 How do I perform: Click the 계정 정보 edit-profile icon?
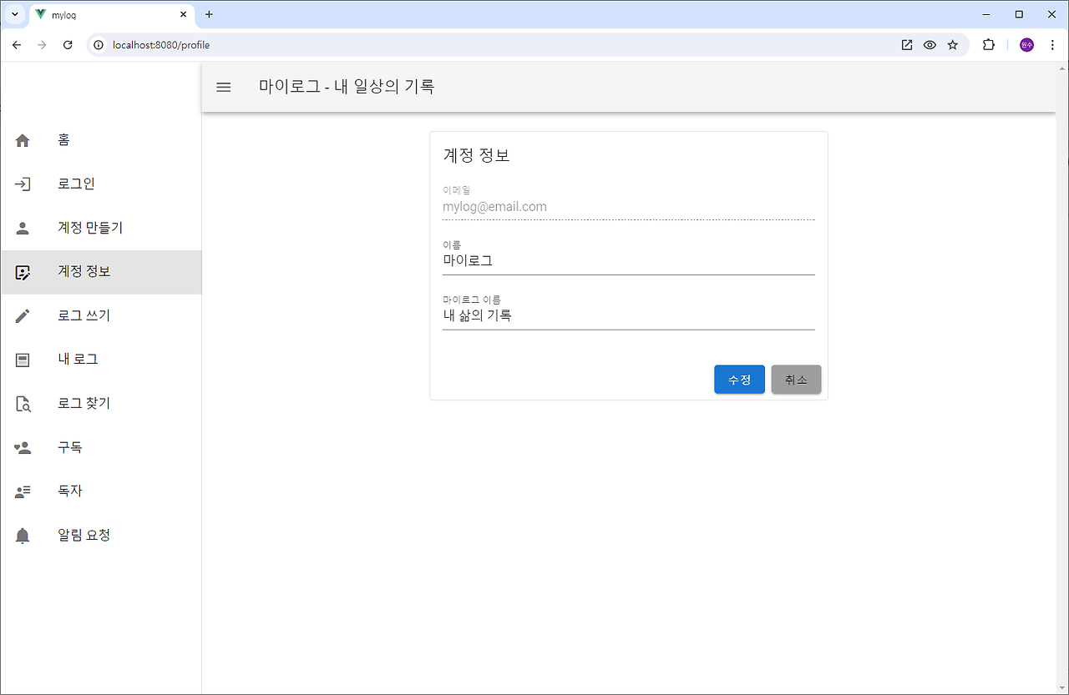click(23, 272)
